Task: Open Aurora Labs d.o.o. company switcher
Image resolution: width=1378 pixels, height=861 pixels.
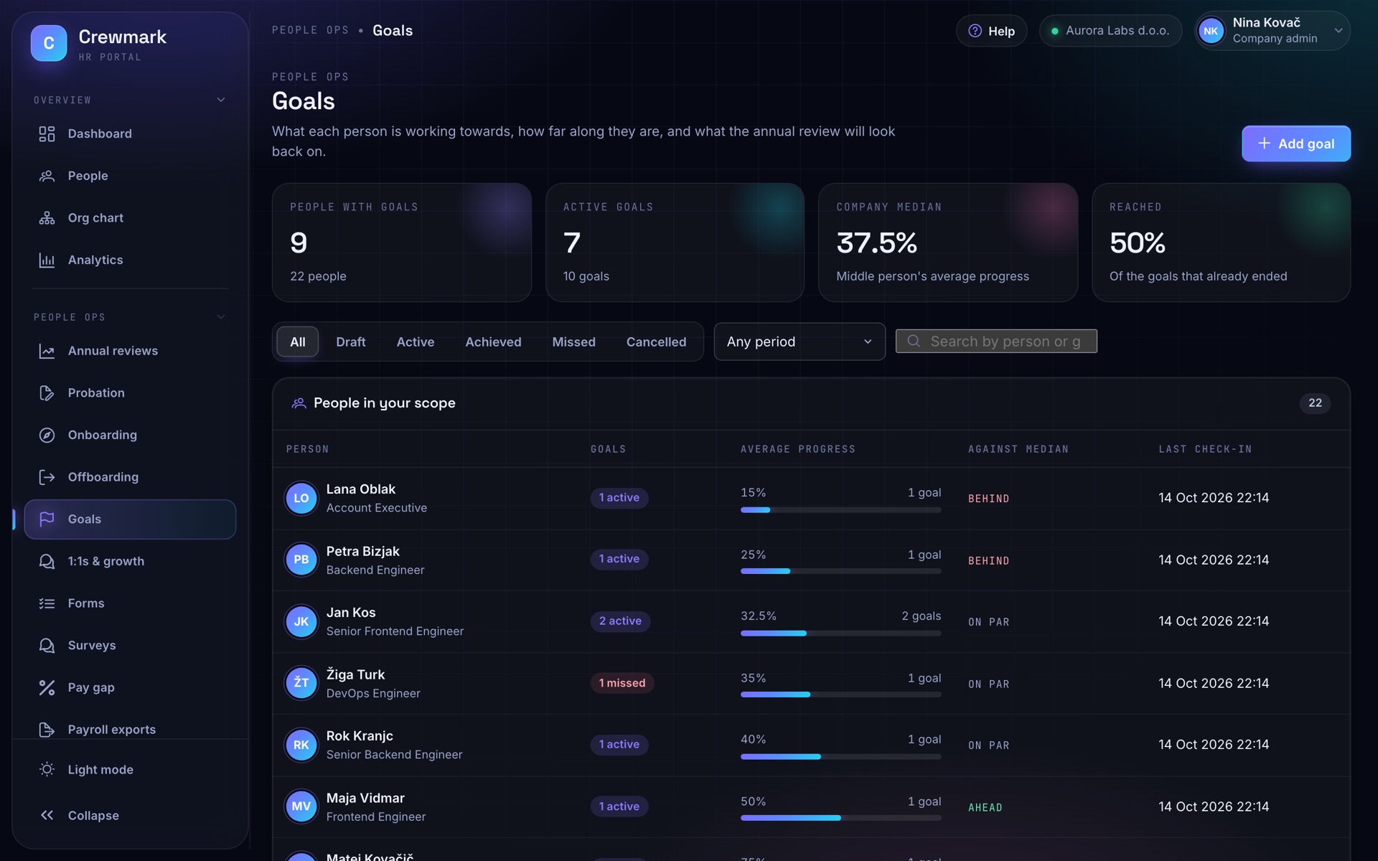Action: [x=1110, y=31]
